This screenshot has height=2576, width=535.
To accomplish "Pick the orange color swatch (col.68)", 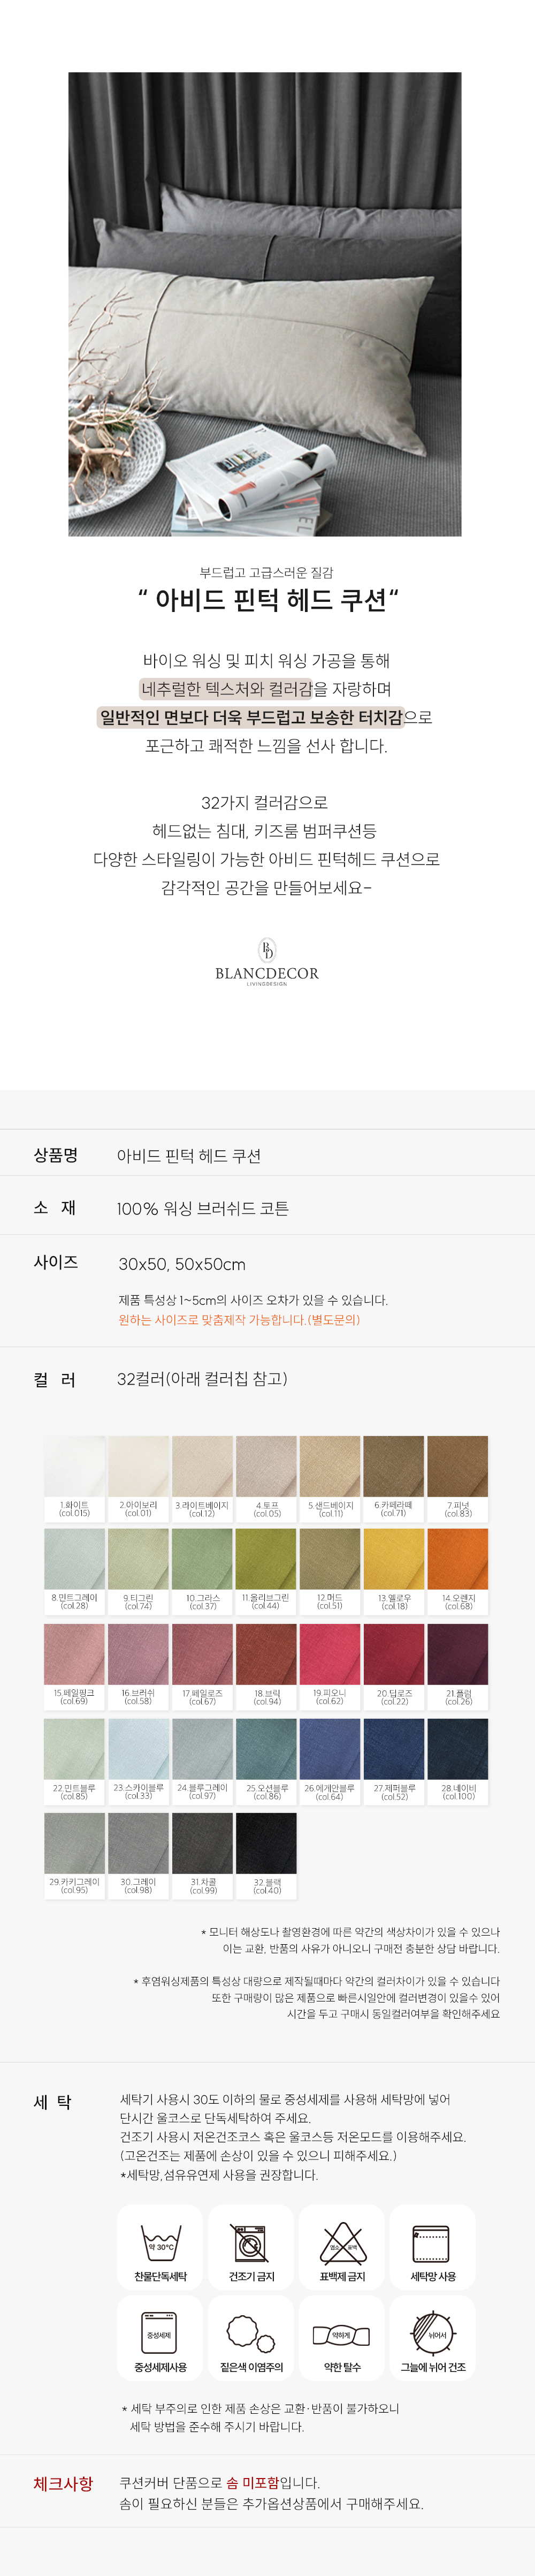I will 458,1559.
